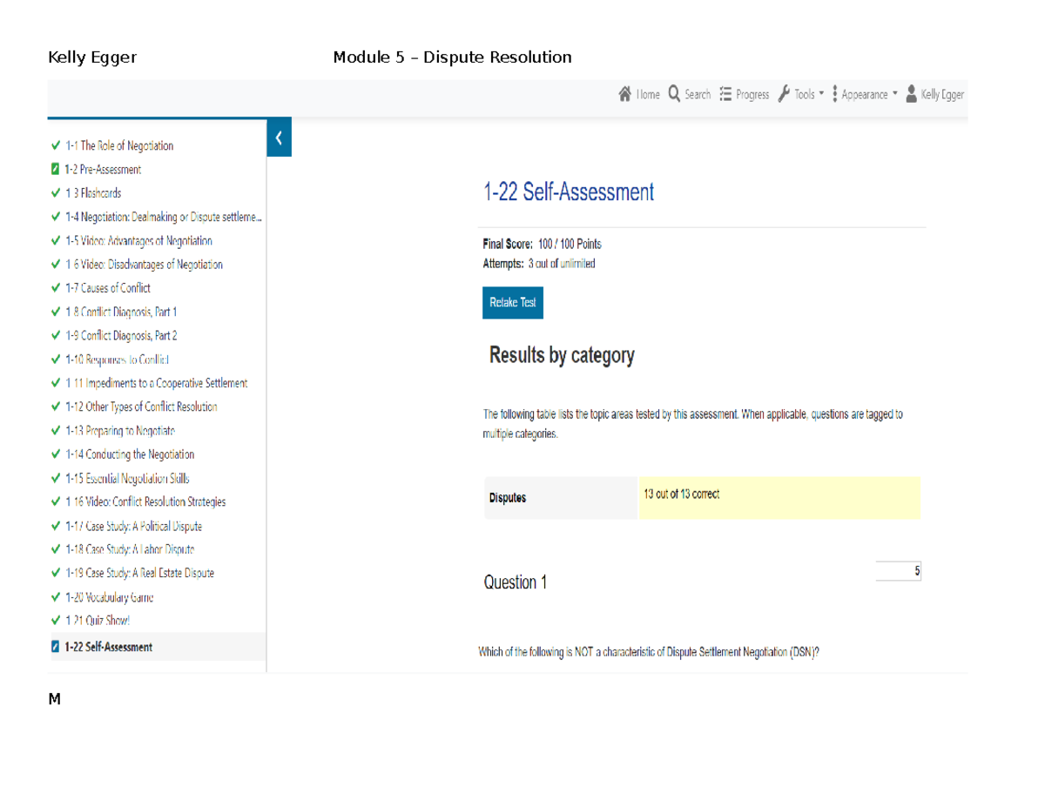The width and height of the screenshot is (1045, 807).
Task: Click the completion icon next to 1-2 Pre-Assessment
Action: pyautogui.click(x=54, y=170)
